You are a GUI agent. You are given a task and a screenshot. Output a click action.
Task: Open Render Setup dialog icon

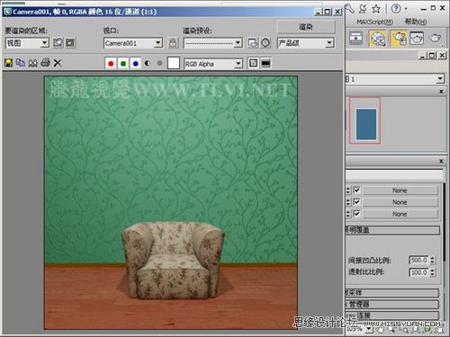coord(253,43)
